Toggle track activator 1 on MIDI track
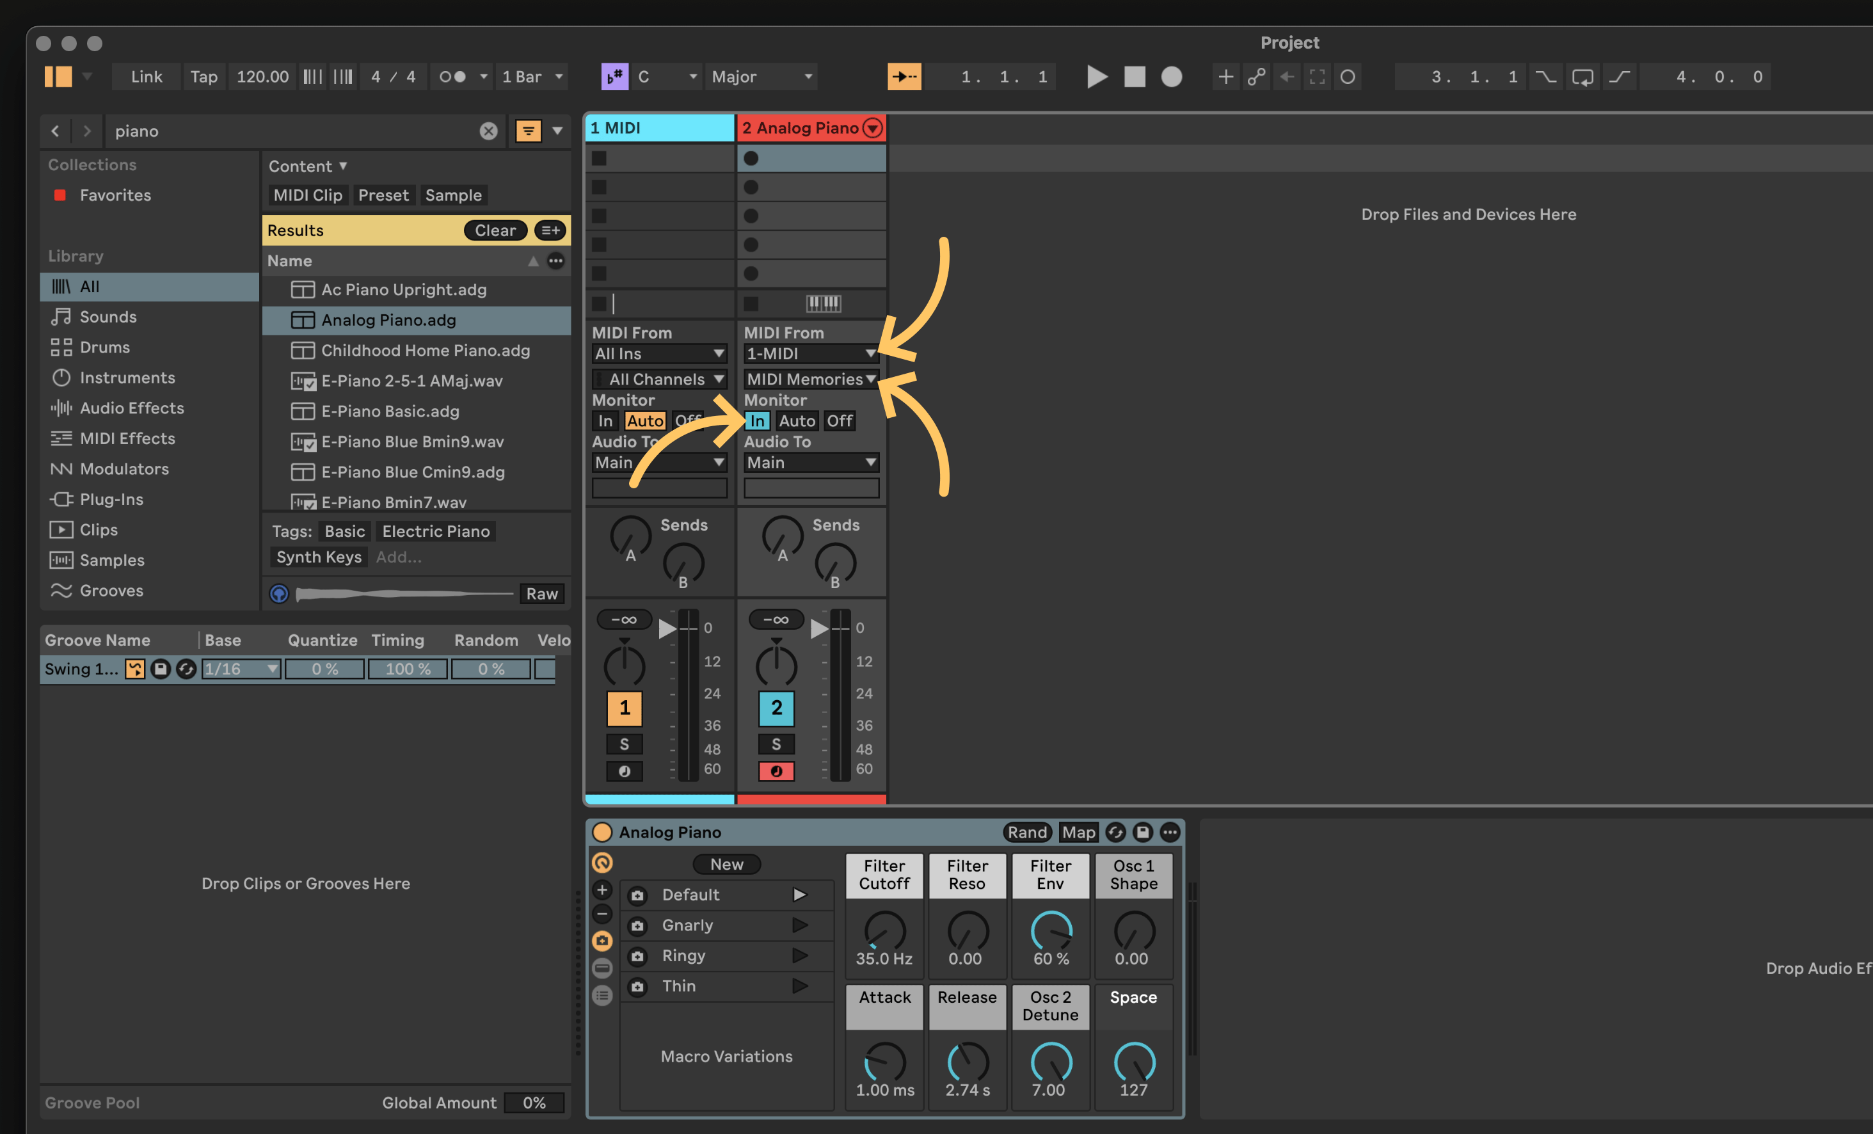The width and height of the screenshot is (1873, 1134). point(624,708)
